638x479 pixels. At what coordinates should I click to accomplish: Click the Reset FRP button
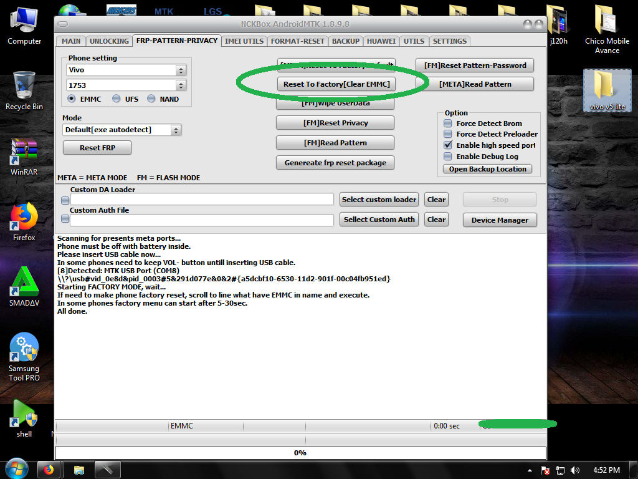click(97, 147)
